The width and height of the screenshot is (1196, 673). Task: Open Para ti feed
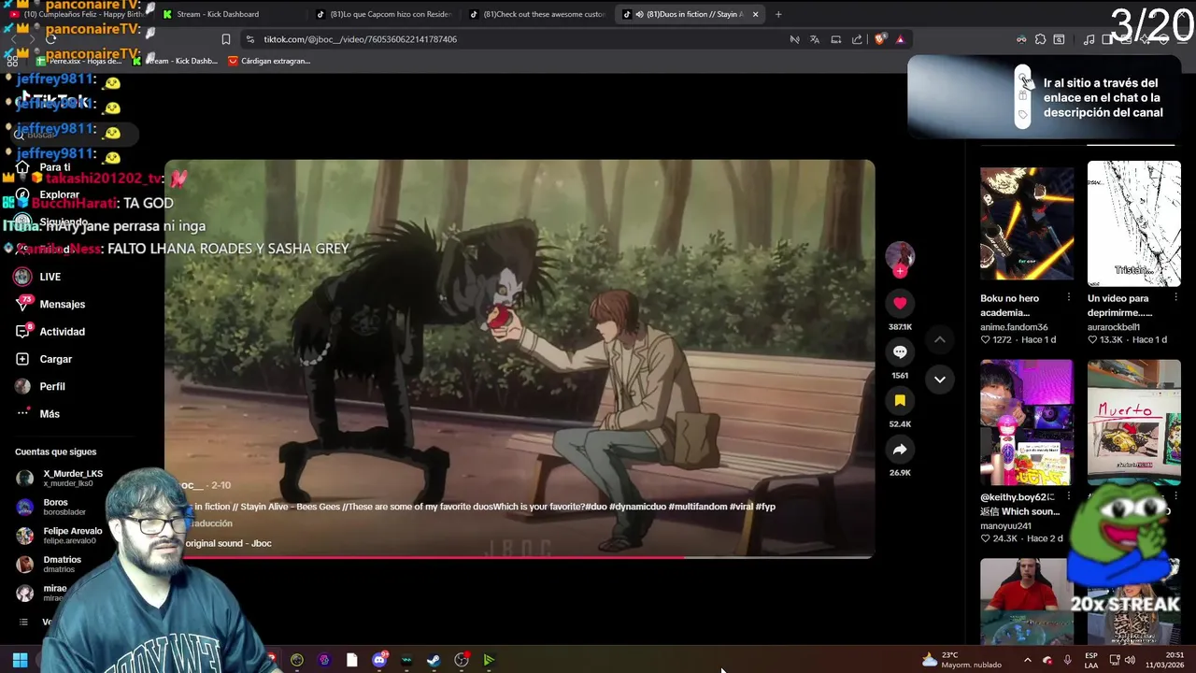coord(44,167)
